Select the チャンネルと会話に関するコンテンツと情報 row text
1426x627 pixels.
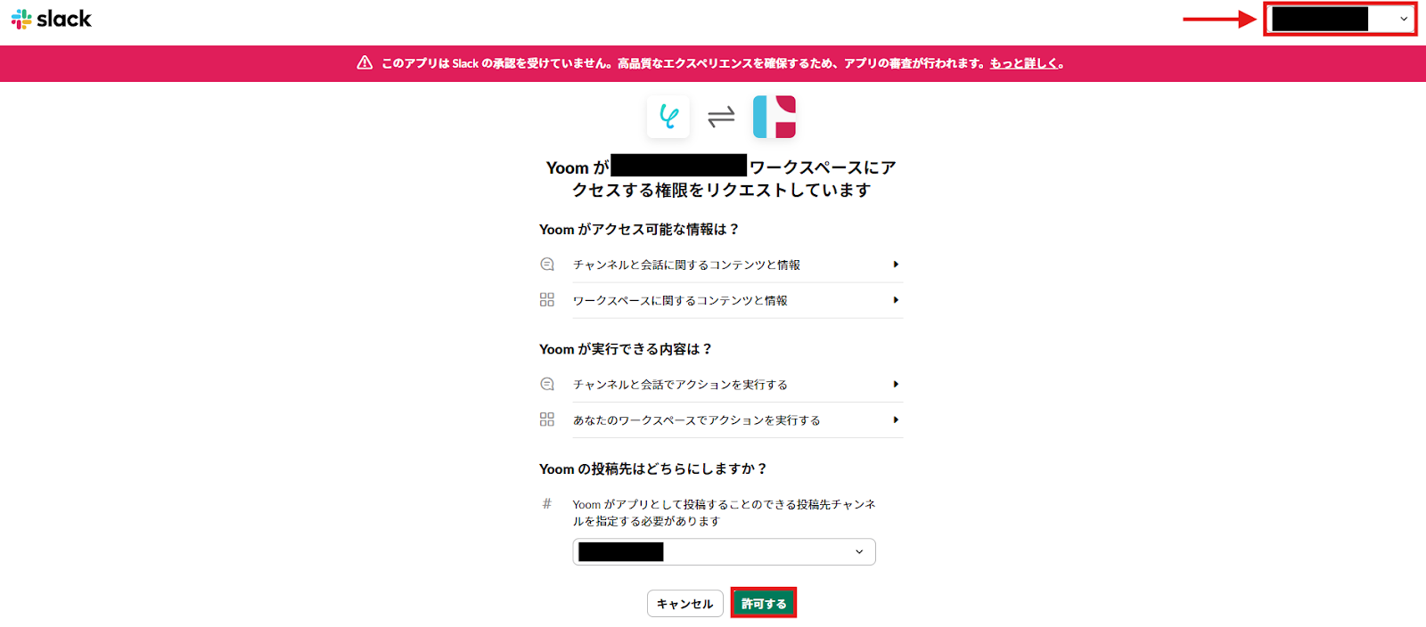tap(686, 265)
